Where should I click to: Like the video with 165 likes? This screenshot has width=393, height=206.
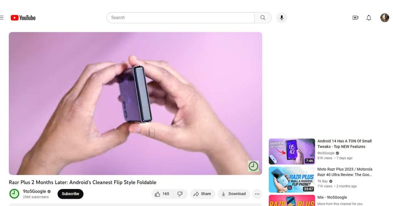pos(162,194)
